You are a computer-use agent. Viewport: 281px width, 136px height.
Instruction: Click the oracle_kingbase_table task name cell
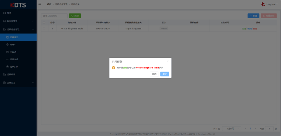tap(72, 28)
